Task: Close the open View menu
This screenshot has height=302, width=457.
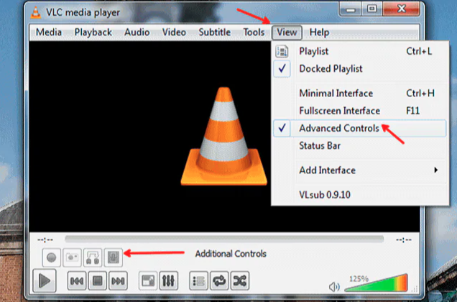Action: coord(287,32)
